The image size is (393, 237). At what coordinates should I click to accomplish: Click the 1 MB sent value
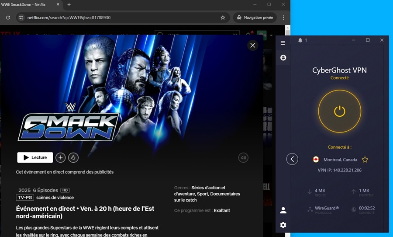pos(364,191)
